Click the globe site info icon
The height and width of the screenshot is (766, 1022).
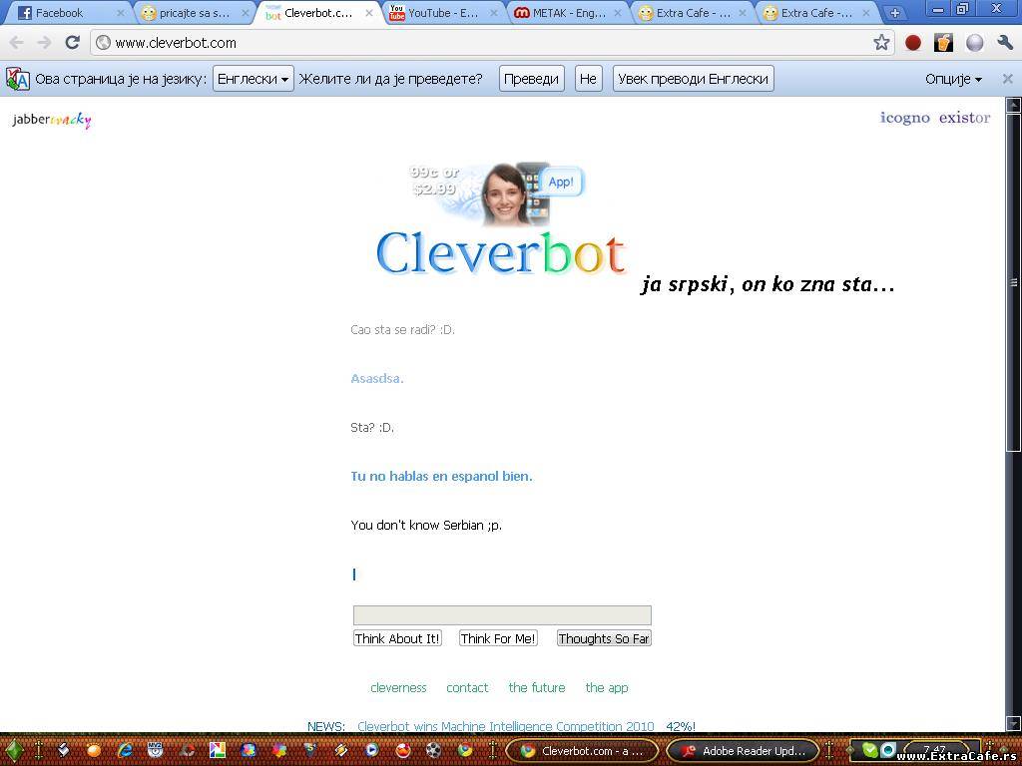(x=103, y=43)
